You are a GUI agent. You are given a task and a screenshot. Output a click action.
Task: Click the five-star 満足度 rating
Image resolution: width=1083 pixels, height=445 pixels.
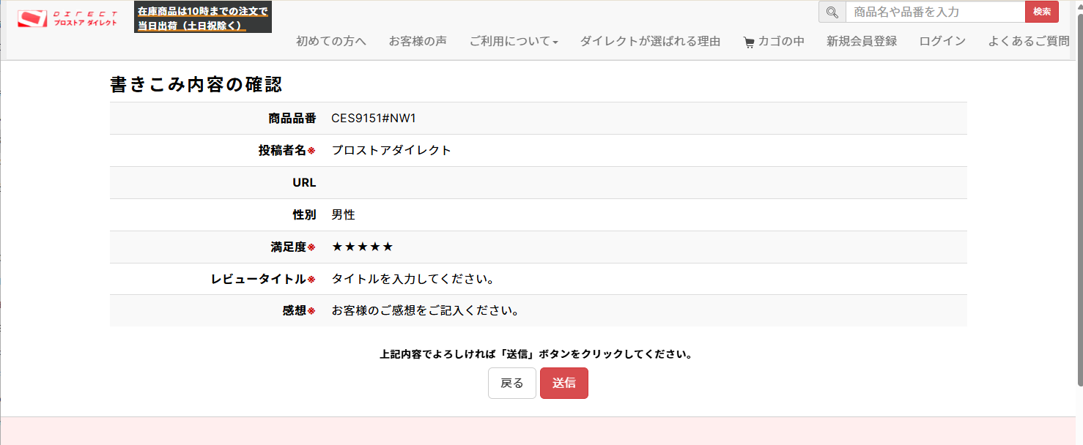[x=363, y=247]
